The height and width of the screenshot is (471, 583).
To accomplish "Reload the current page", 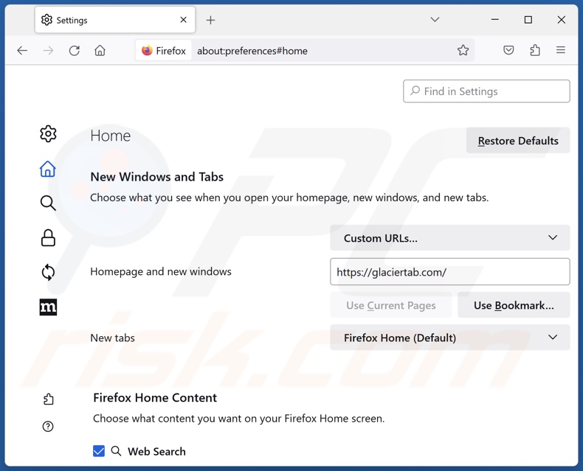I will (75, 51).
